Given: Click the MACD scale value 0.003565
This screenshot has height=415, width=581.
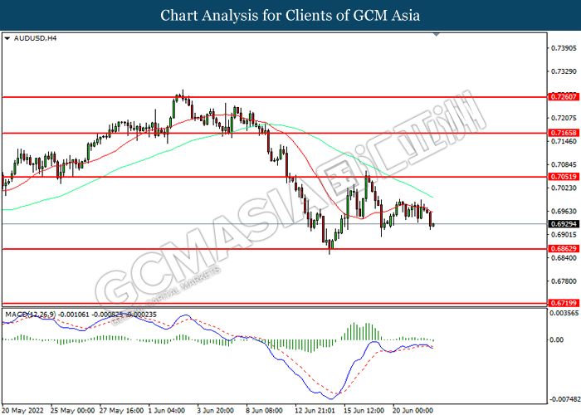Looking at the screenshot, I should point(564,313).
